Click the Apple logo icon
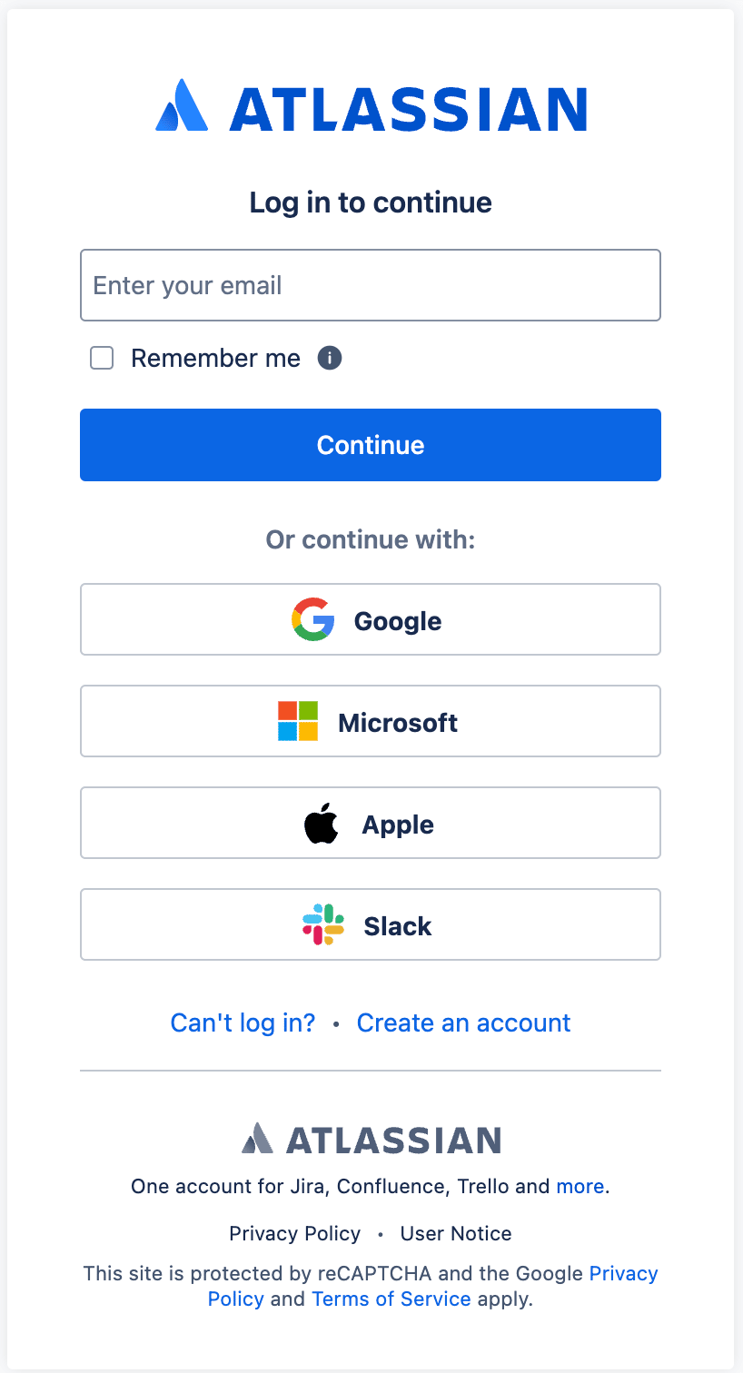Viewport: 743px width, 1373px height. click(x=321, y=825)
